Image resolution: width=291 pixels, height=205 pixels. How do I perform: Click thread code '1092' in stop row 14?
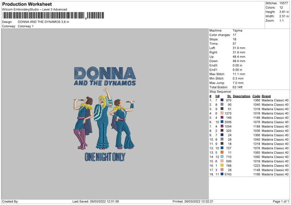pos(257,157)
